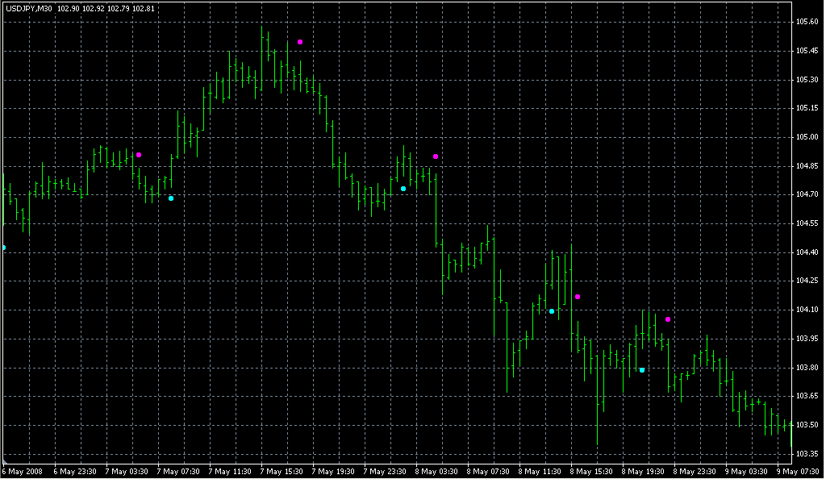Image resolution: width=826 pixels, height=479 pixels.
Task: Click magenta dot near 104.15 price level
Action: pyautogui.click(x=578, y=297)
